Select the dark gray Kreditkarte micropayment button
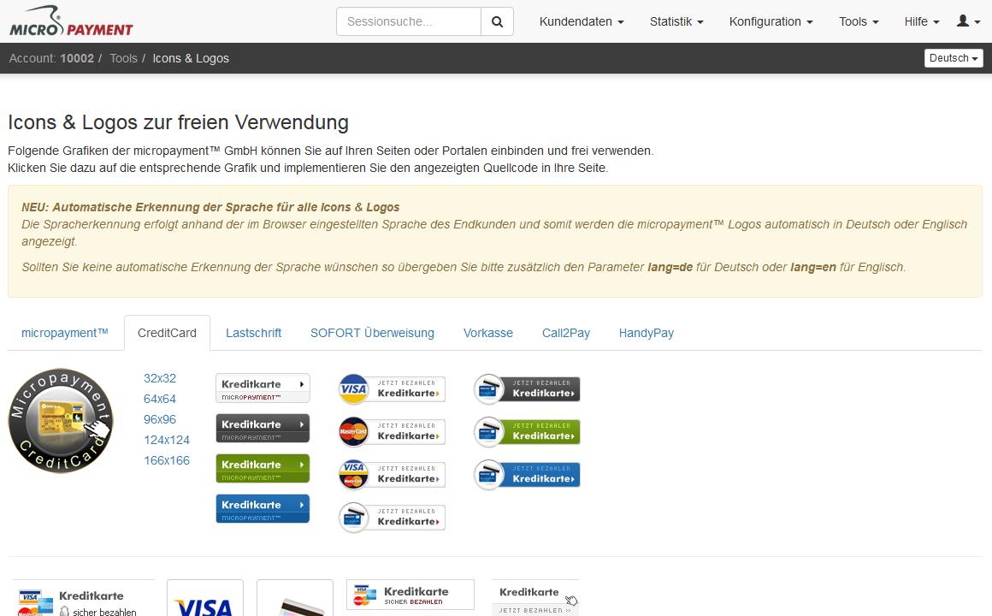Image resolution: width=992 pixels, height=616 pixels. (x=263, y=429)
